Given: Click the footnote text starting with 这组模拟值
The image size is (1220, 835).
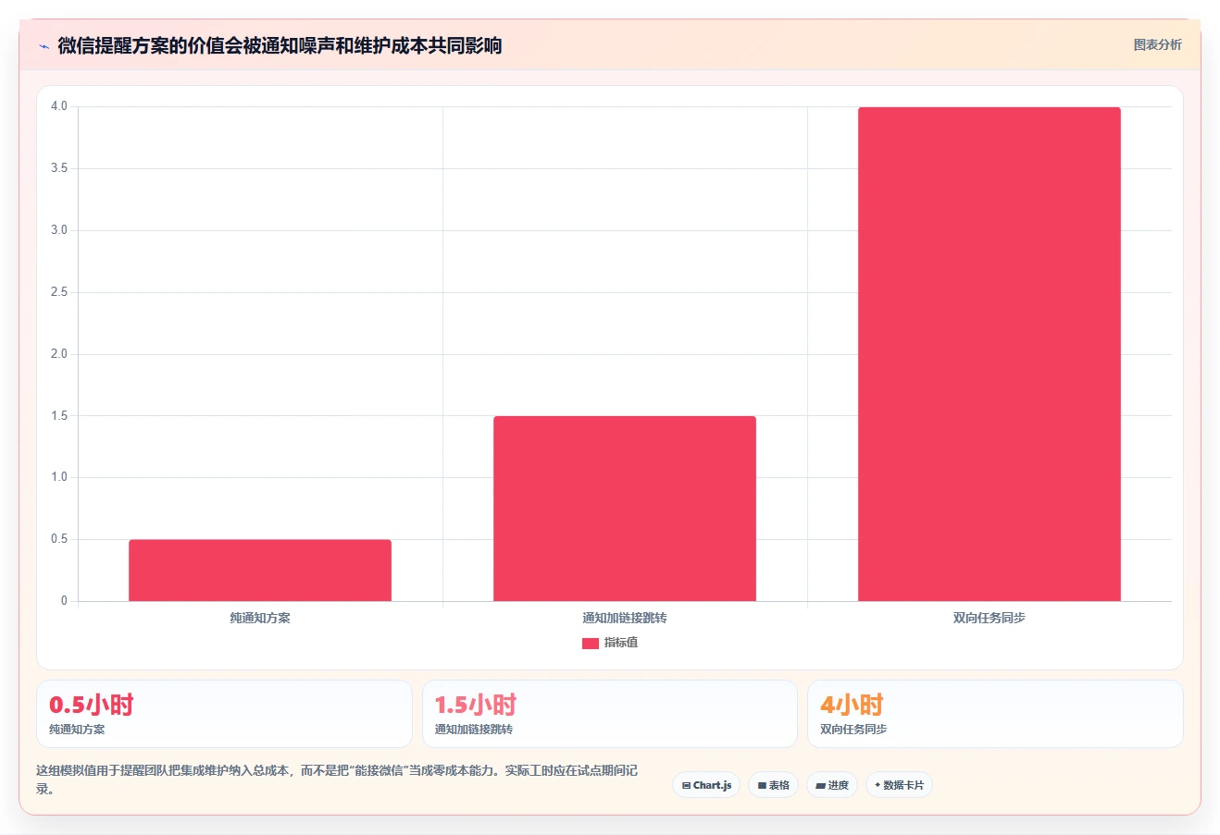Looking at the screenshot, I should pyautogui.click(x=337, y=780).
